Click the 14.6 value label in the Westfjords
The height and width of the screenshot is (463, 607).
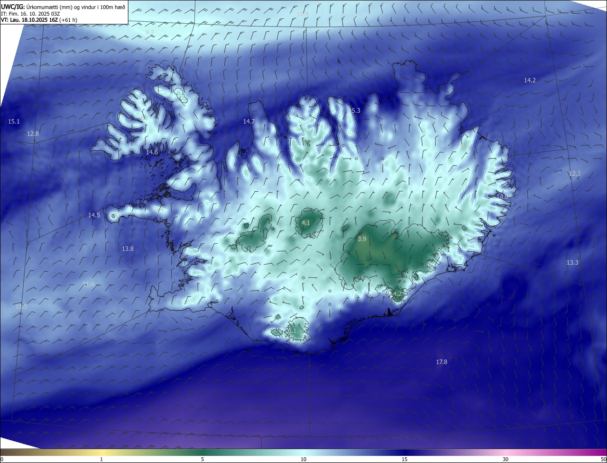tap(152, 152)
